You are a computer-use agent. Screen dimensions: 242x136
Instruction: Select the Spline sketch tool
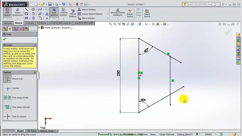[x=40, y=10]
